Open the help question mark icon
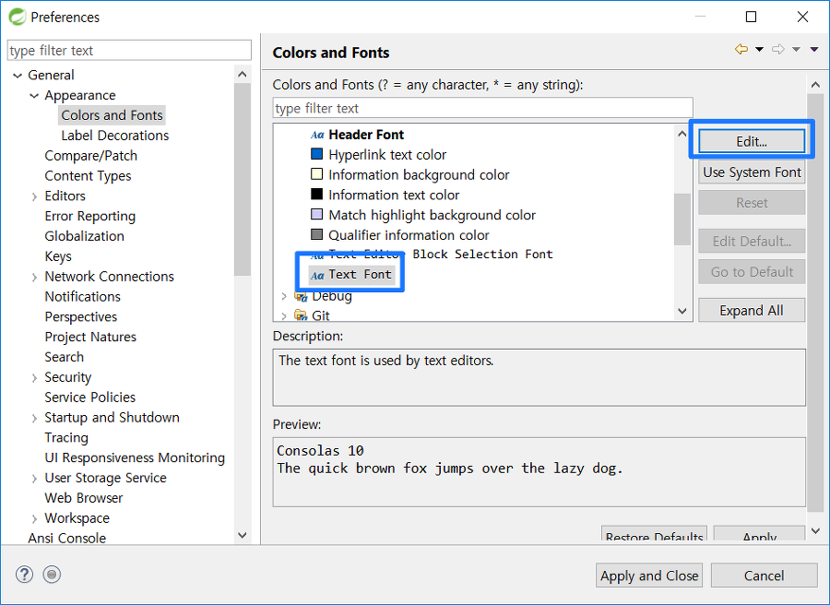Screen dimensions: 830x605 coord(24,575)
